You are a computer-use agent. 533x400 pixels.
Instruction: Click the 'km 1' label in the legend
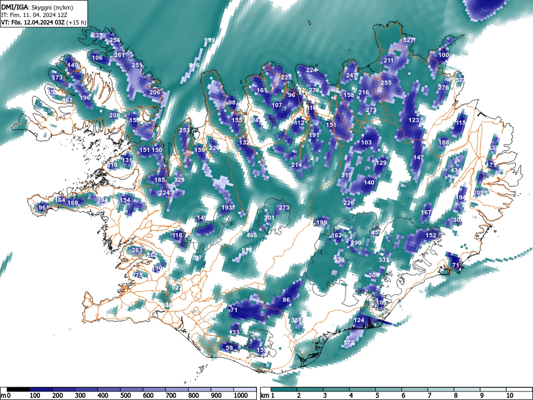[x=268, y=396]
